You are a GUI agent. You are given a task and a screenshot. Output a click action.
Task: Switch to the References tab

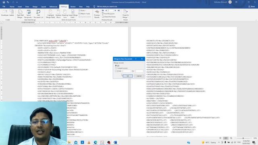tap(53, 6)
